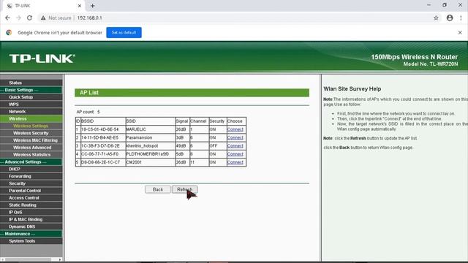Open the Chrome profile icon
468x263 pixels.
[x=450, y=18]
